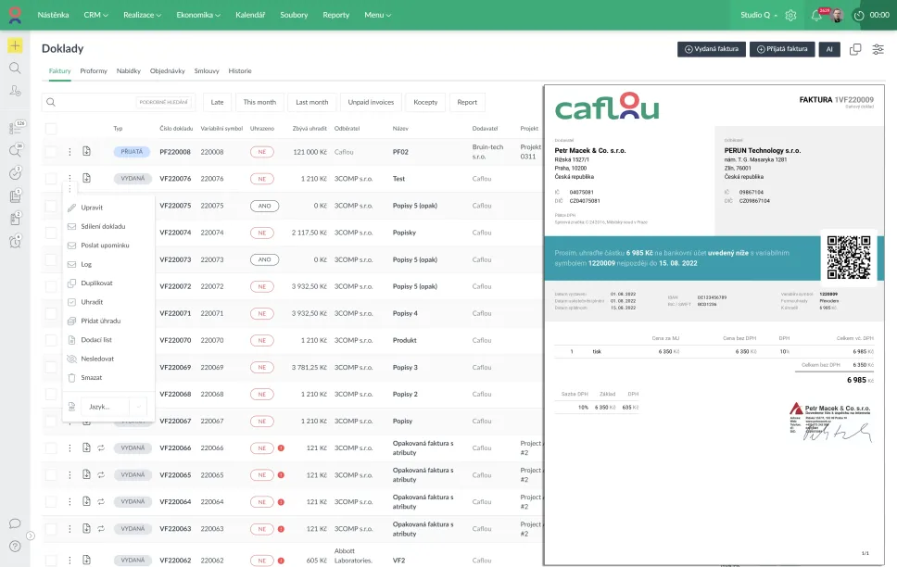Apply the Unpaid invoices filter
This screenshot has height=567, width=897.
point(370,102)
